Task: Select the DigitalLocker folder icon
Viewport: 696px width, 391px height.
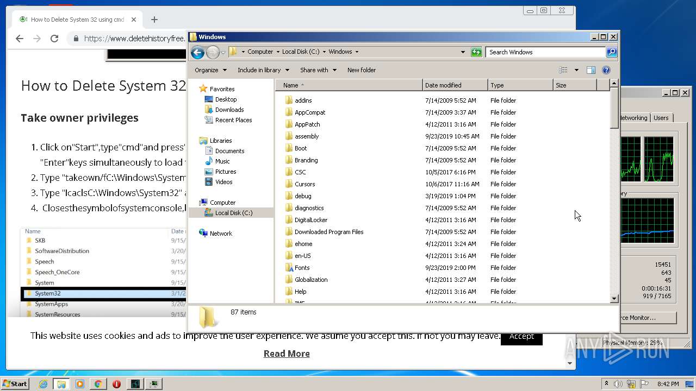Action: (x=289, y=220)
